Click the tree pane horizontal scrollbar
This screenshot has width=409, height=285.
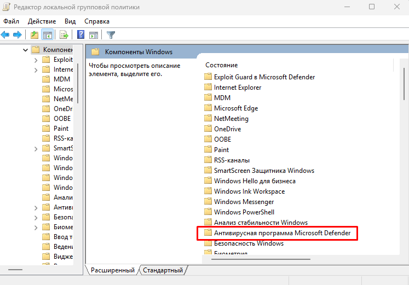(15, 270)
